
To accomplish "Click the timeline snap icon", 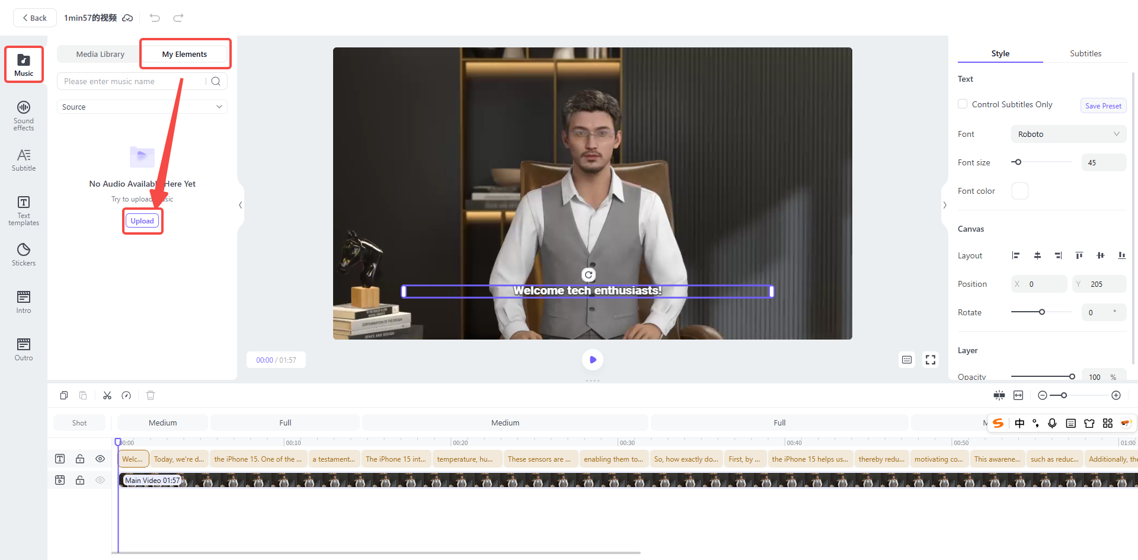I will coord(999,395).
